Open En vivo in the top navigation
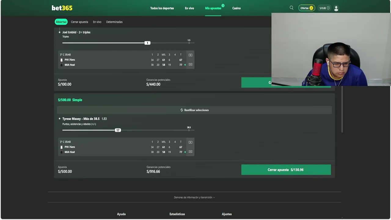This screenshot has width=391, height=220. (x=189, y=8)
